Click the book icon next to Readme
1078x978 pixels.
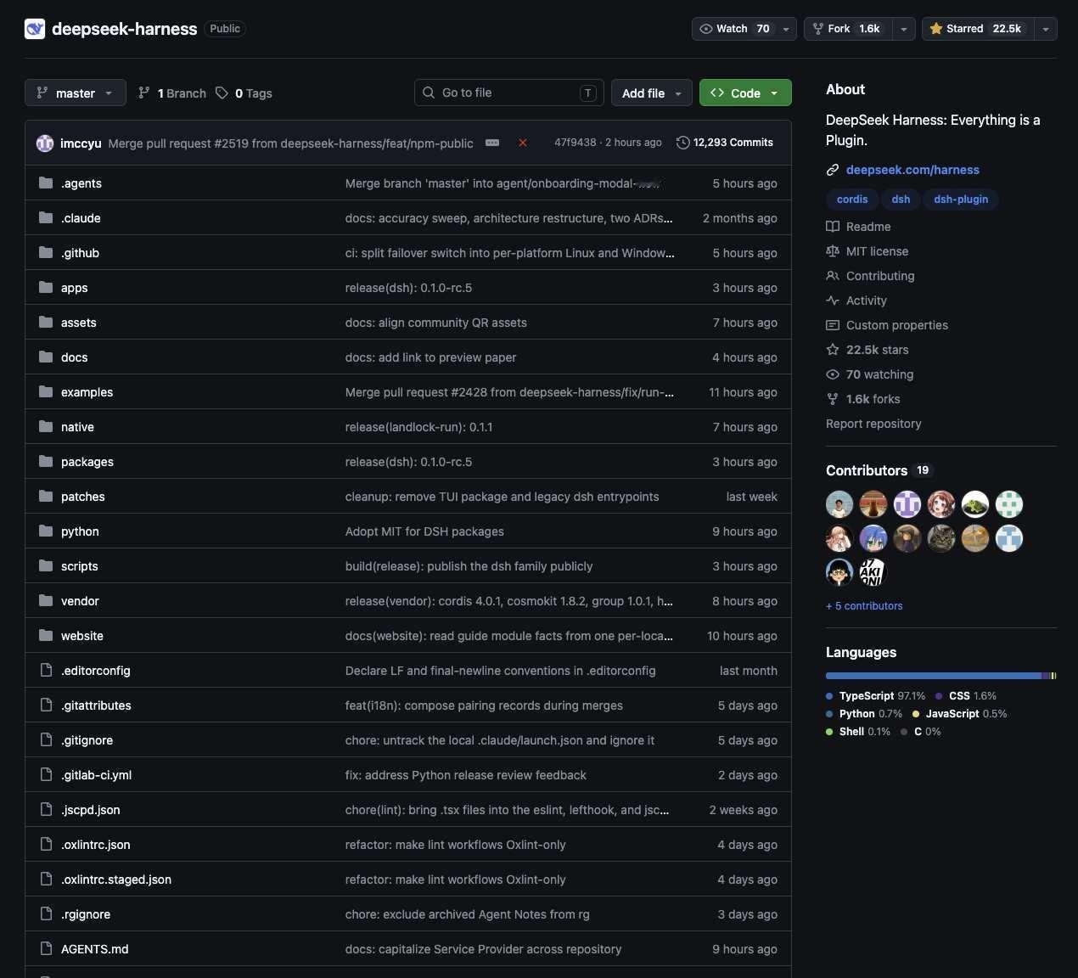pyautogui.click(x=833, y=227)
